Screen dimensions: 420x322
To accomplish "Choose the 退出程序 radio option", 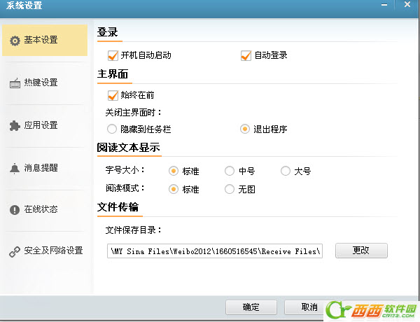I will click(x=245, y=129).
